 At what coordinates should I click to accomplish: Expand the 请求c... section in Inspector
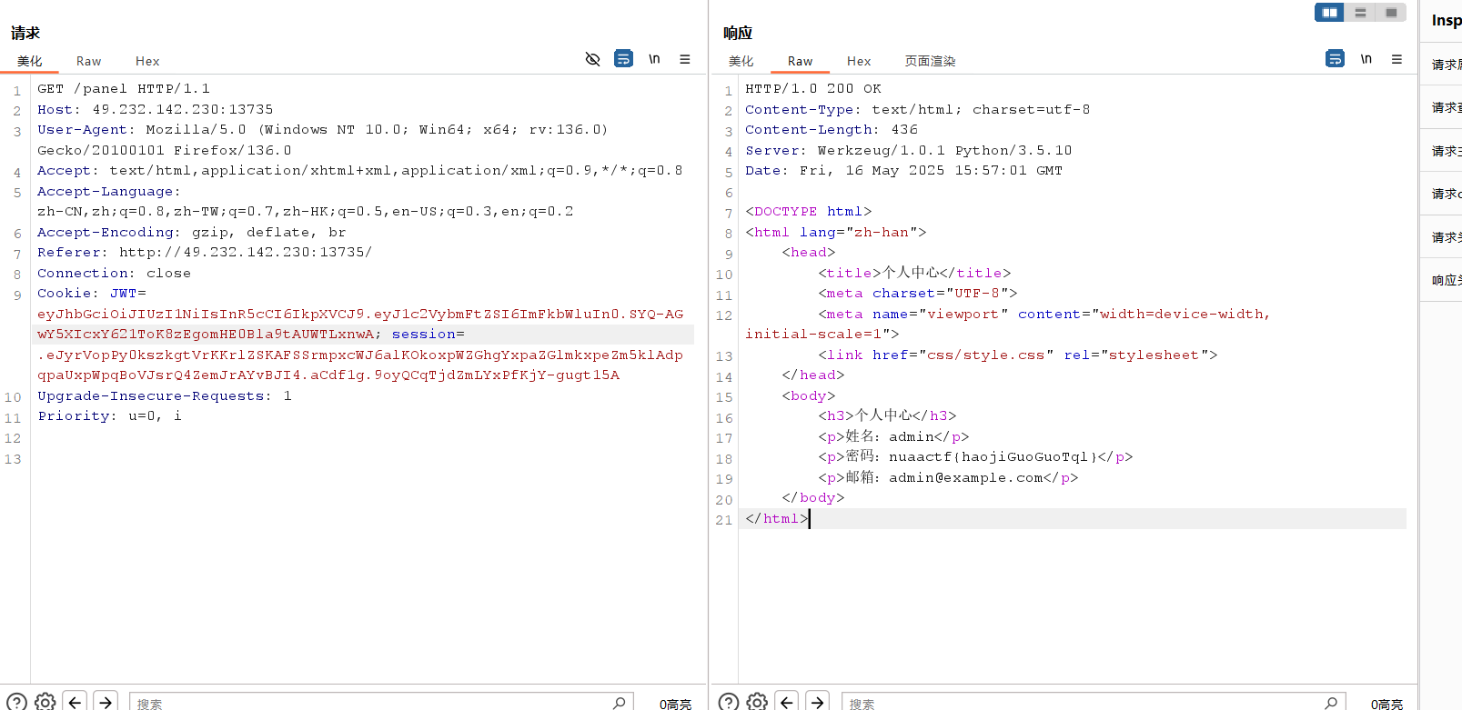(1446, 194)
